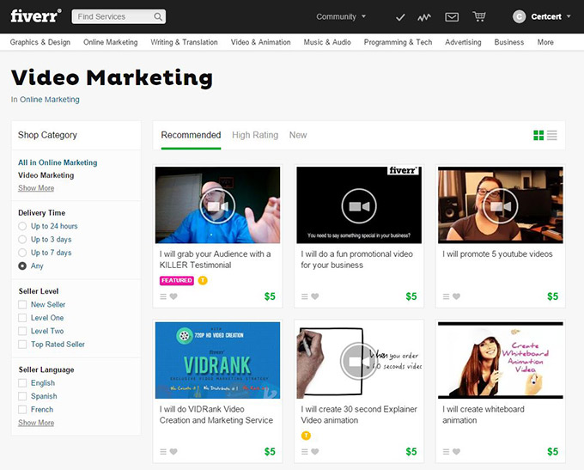This screenshot has height=470, width=584.
Task: Click top rated badge on KILLER Testimonial gig
Action: [x=203, y=280]
